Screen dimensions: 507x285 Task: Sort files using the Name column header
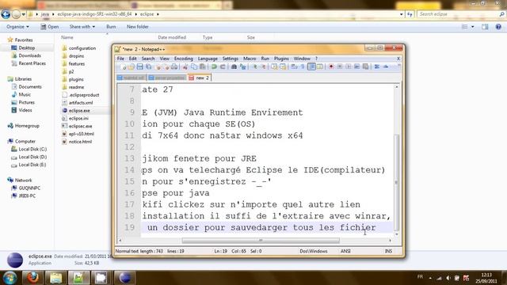67,37
